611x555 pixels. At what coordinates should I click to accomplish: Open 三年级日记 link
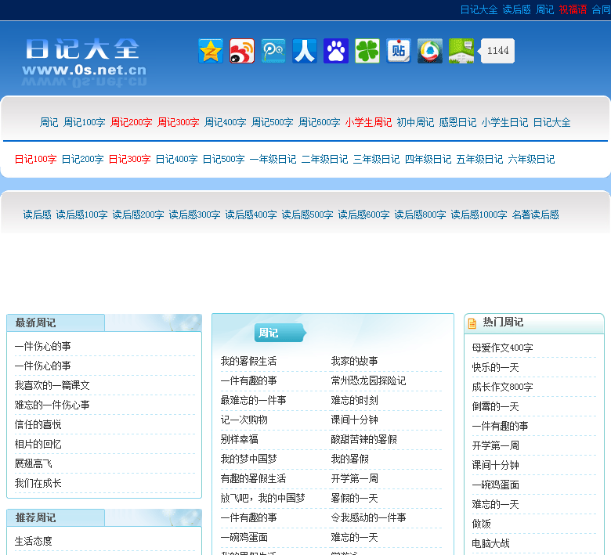click(376, 159)
